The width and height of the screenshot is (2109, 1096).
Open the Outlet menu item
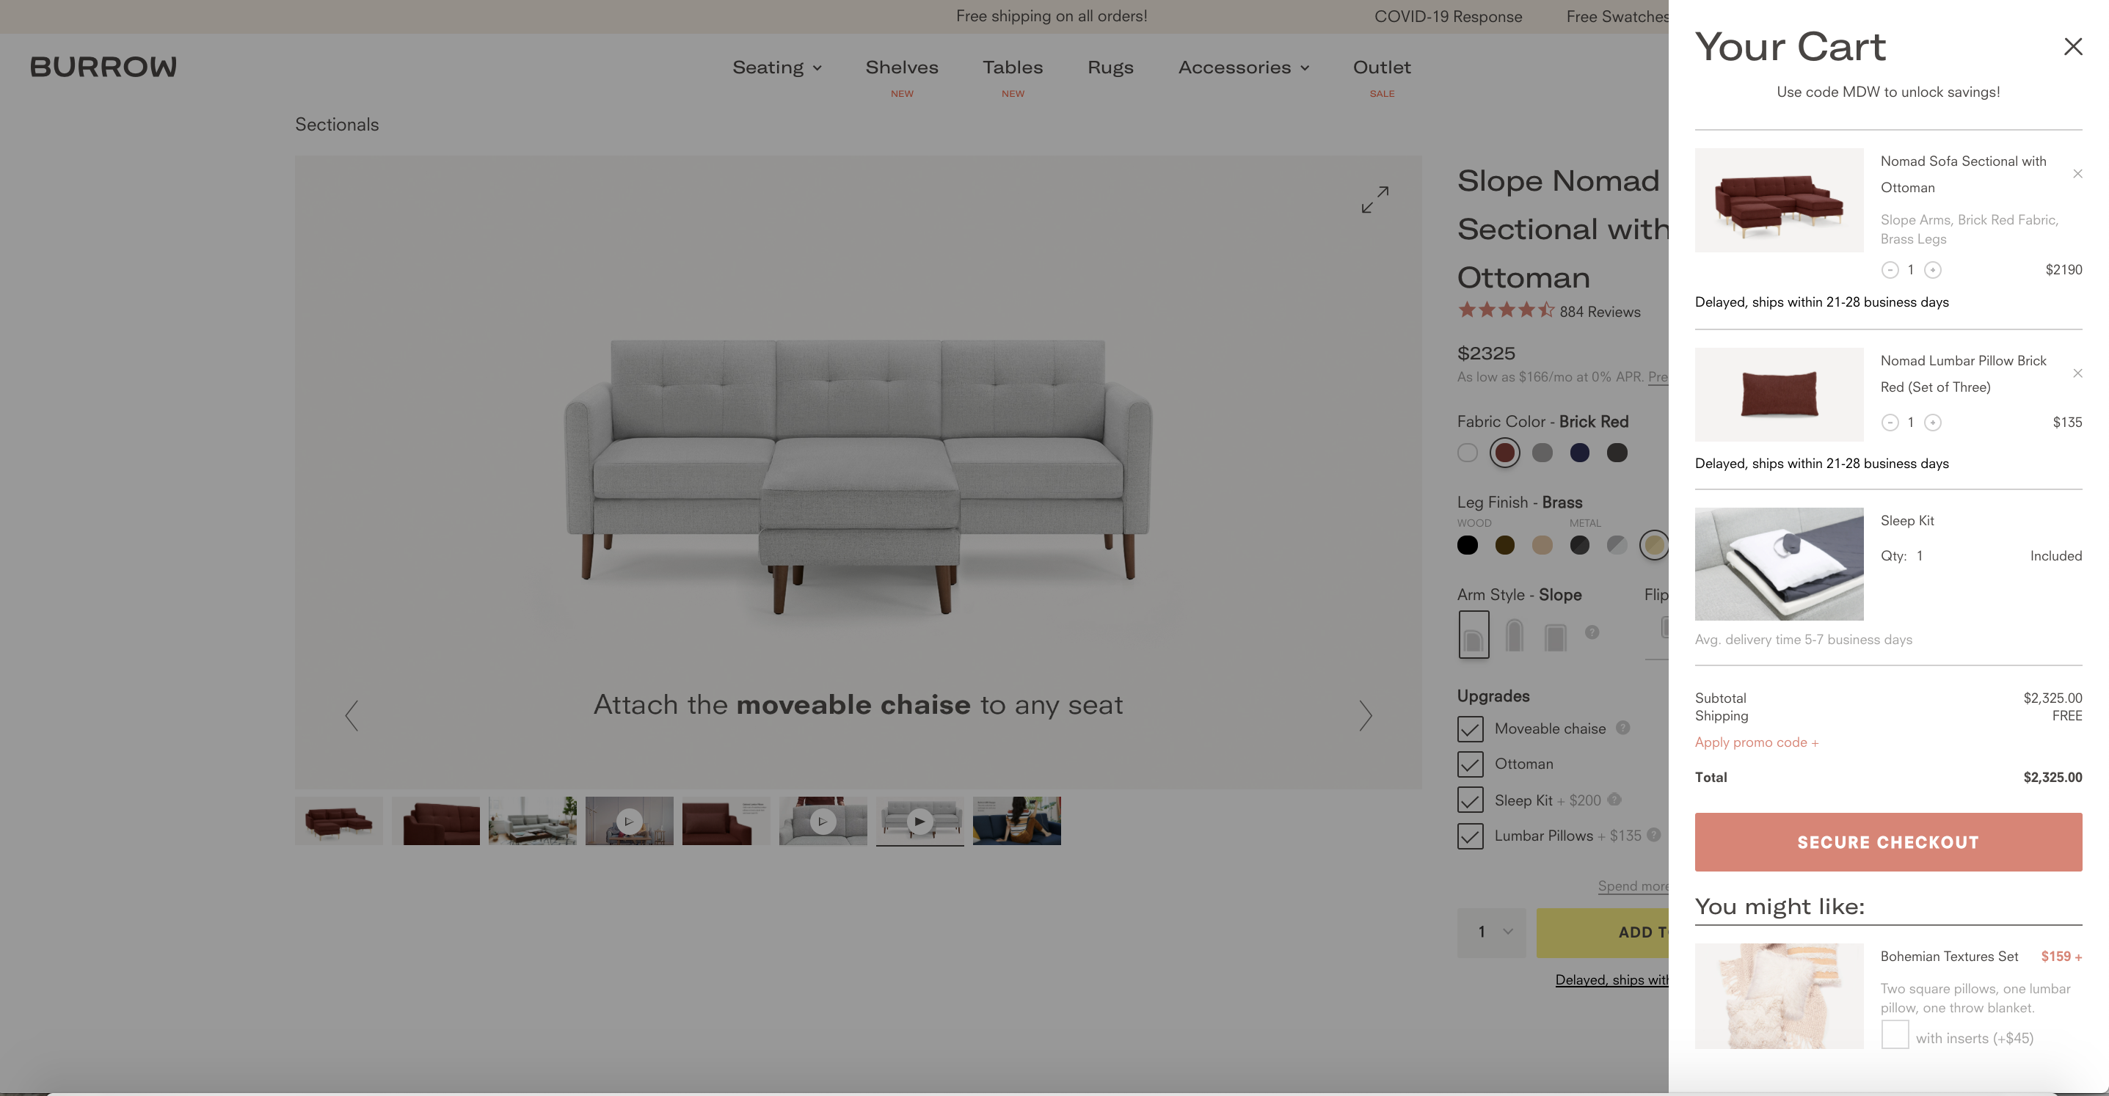(1381, 67)
